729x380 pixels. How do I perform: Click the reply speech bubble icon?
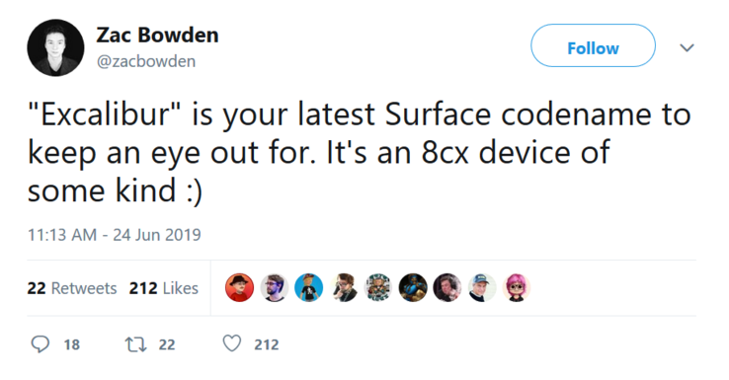coord(40,344)
